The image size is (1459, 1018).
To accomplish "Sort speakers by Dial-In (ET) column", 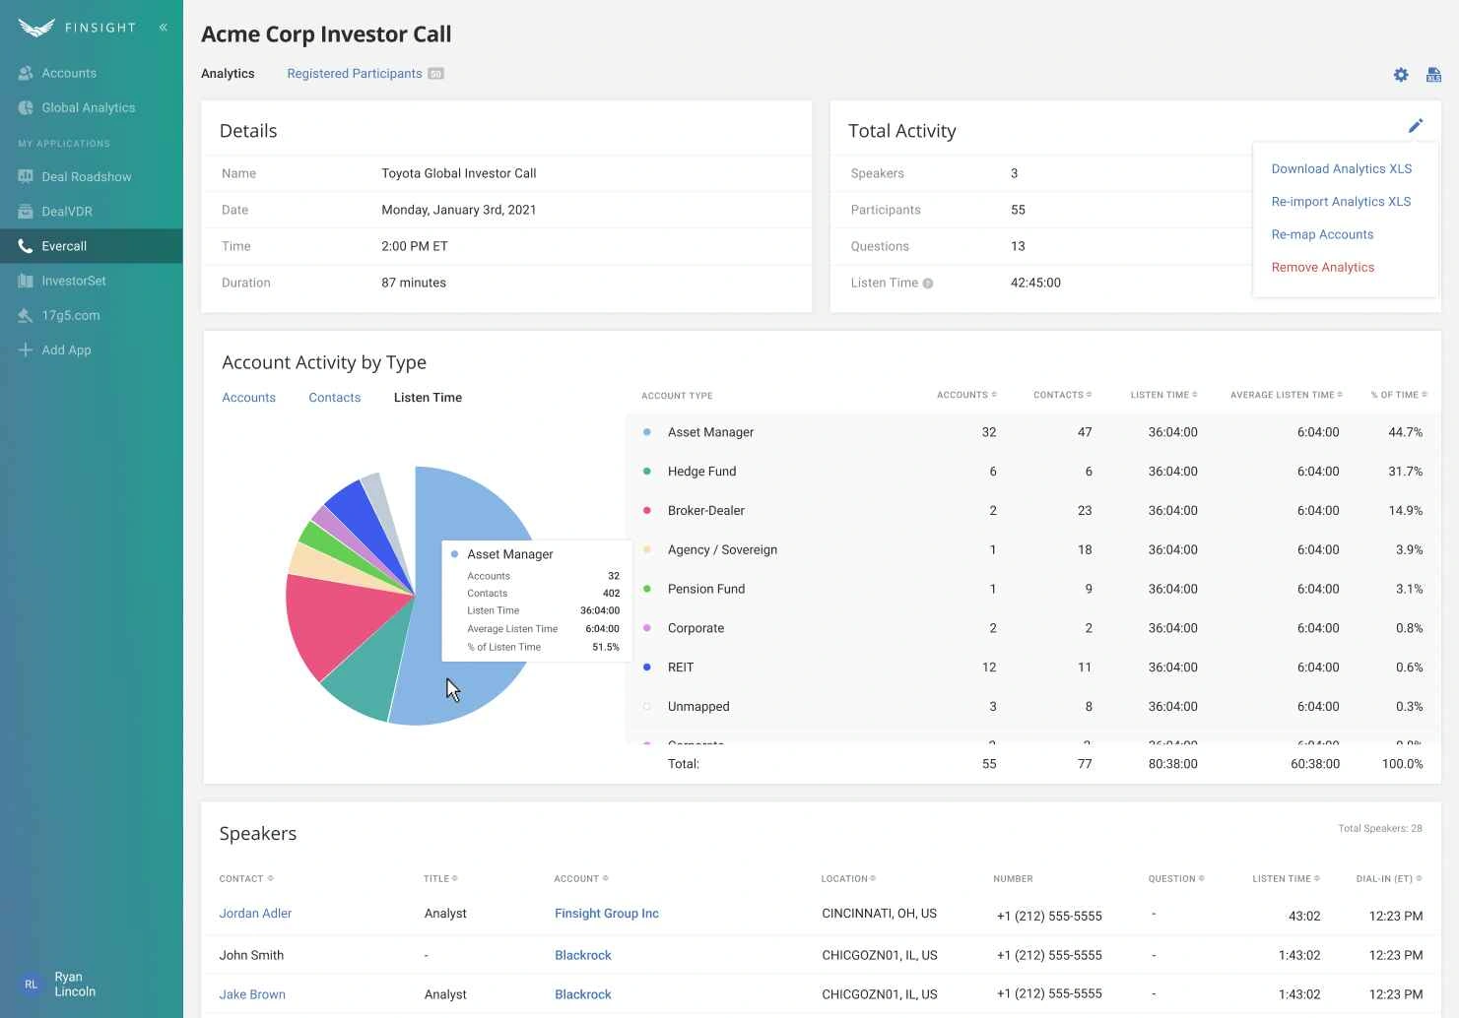I will coord(1389,879).
